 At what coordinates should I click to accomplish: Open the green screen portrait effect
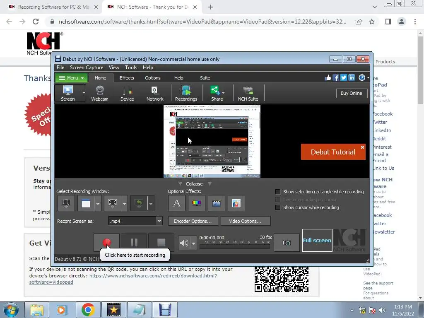click(236, 203)
